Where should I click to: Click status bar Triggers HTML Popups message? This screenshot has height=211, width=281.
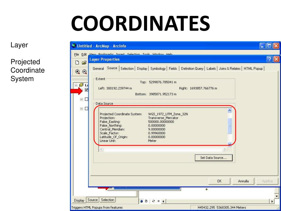tap(97, 208)
